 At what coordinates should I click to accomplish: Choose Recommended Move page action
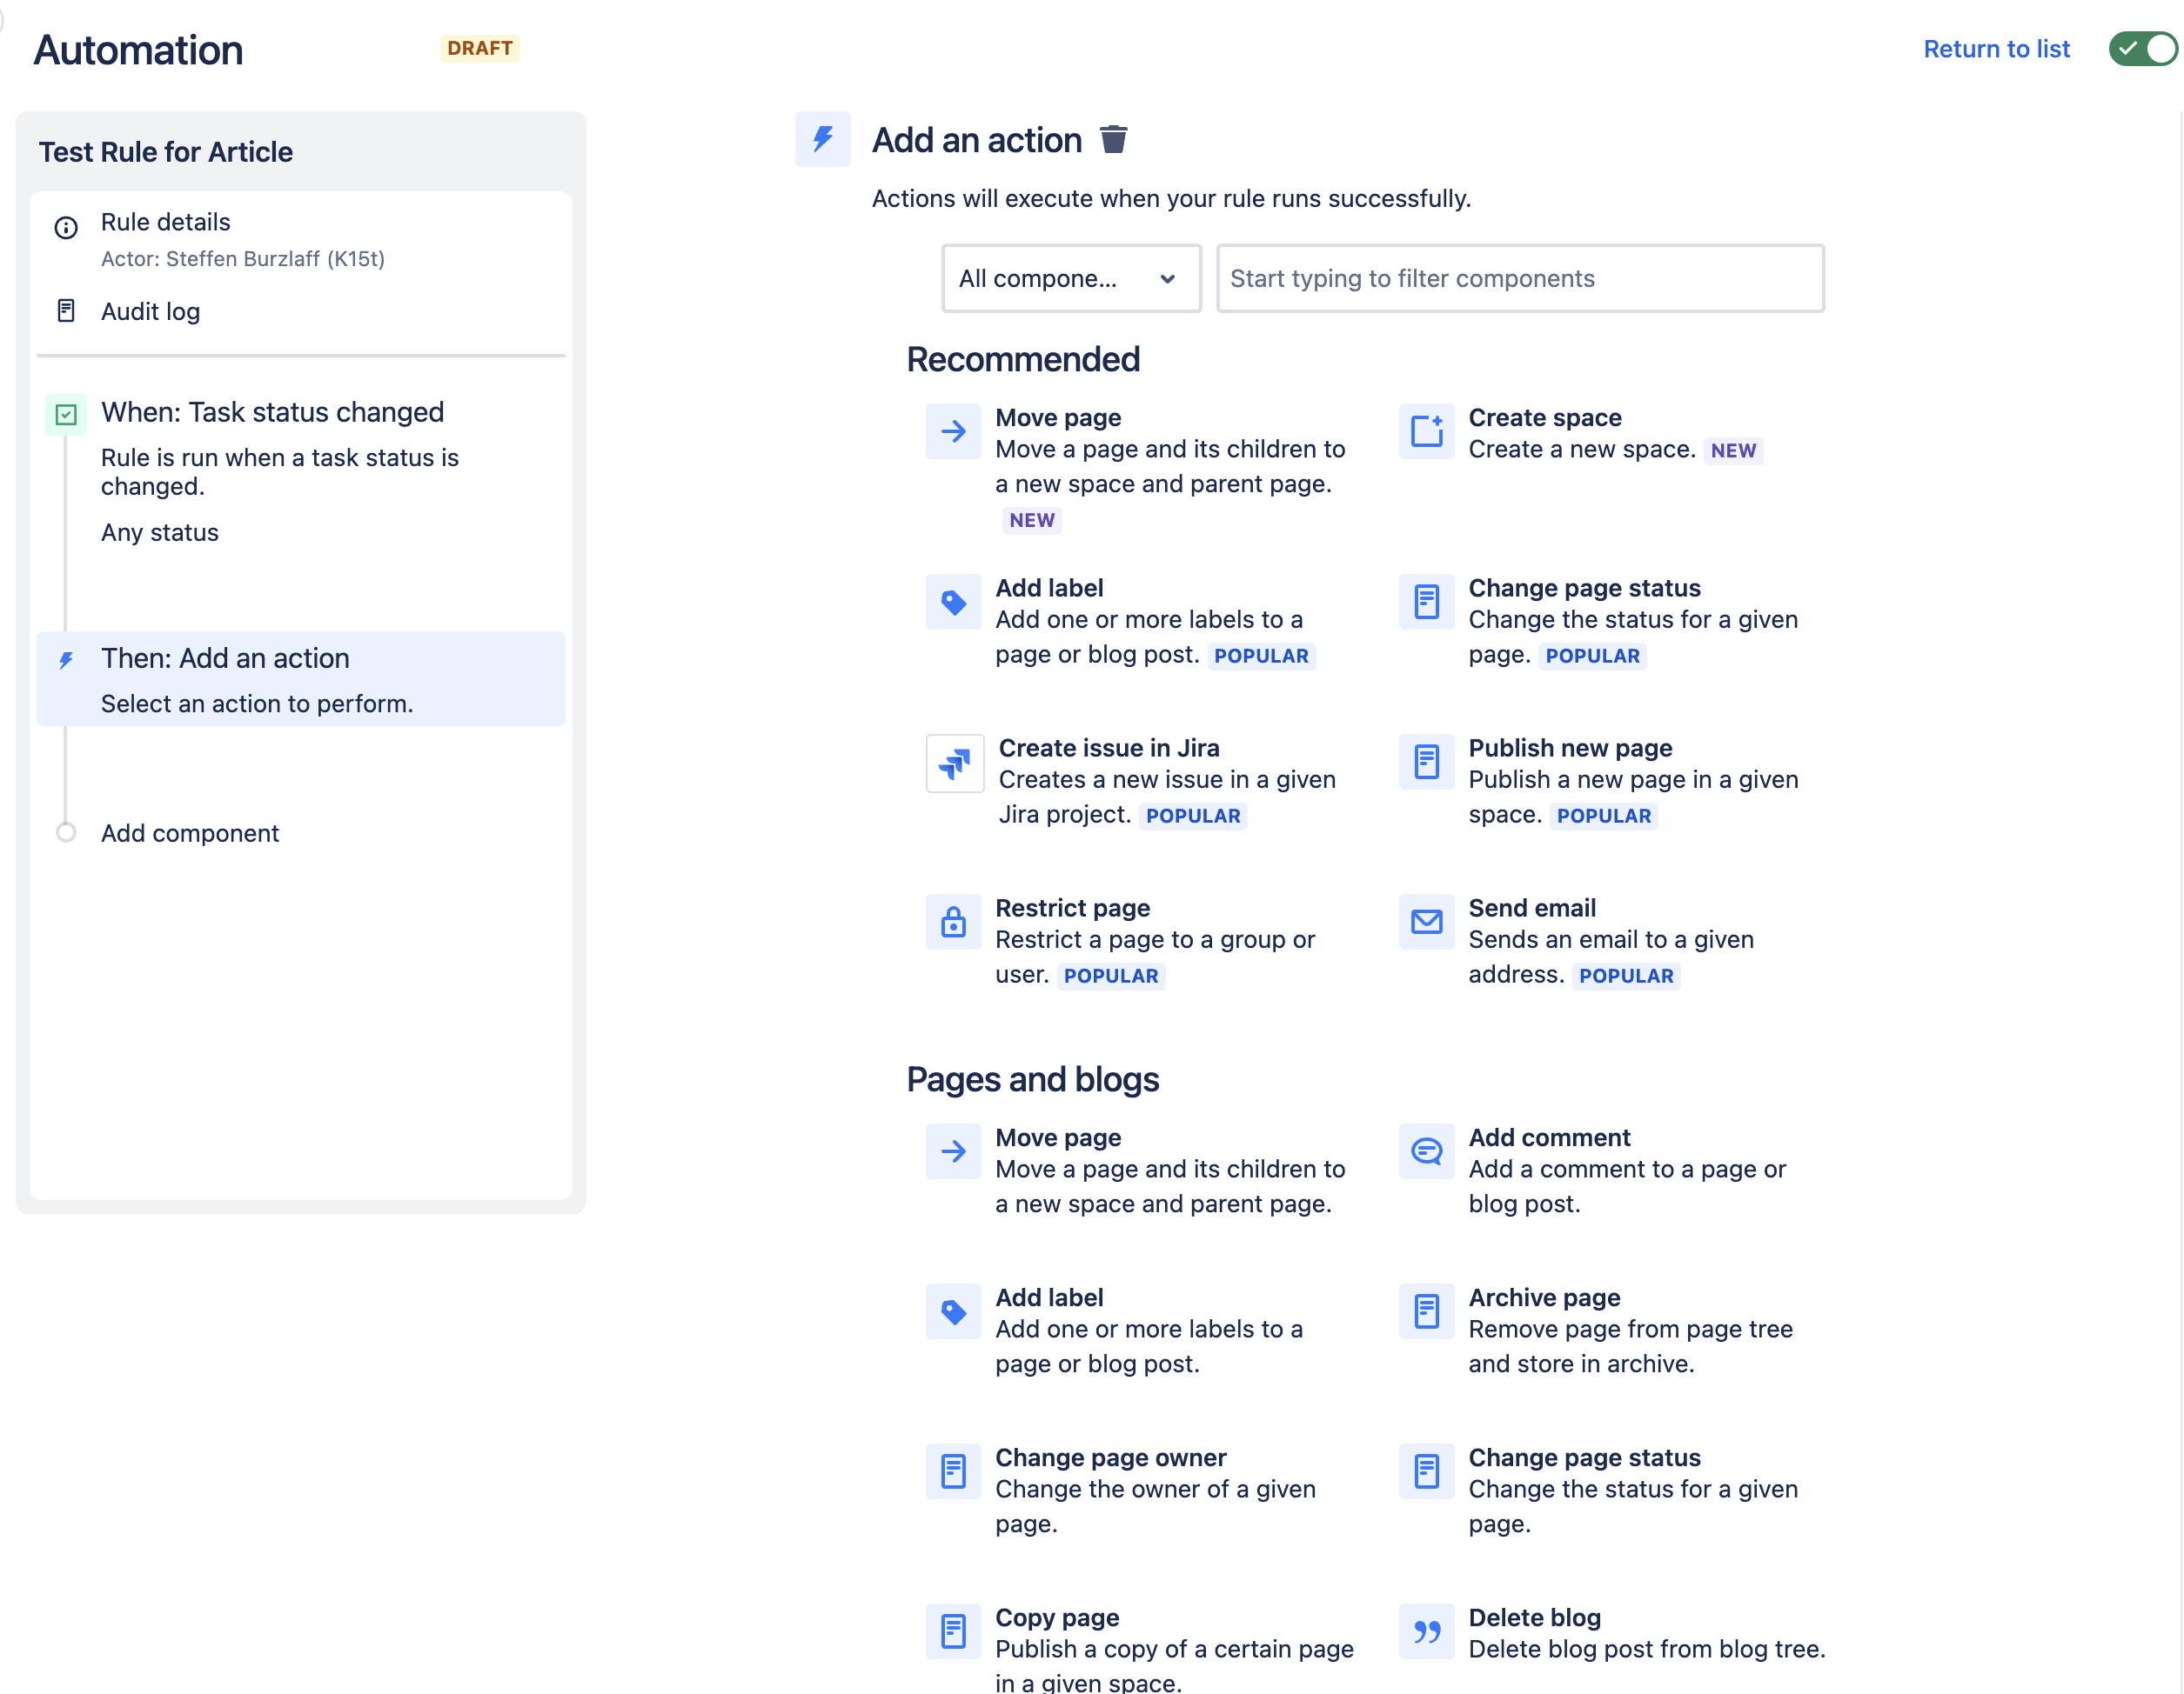[x=1141, y=468]
